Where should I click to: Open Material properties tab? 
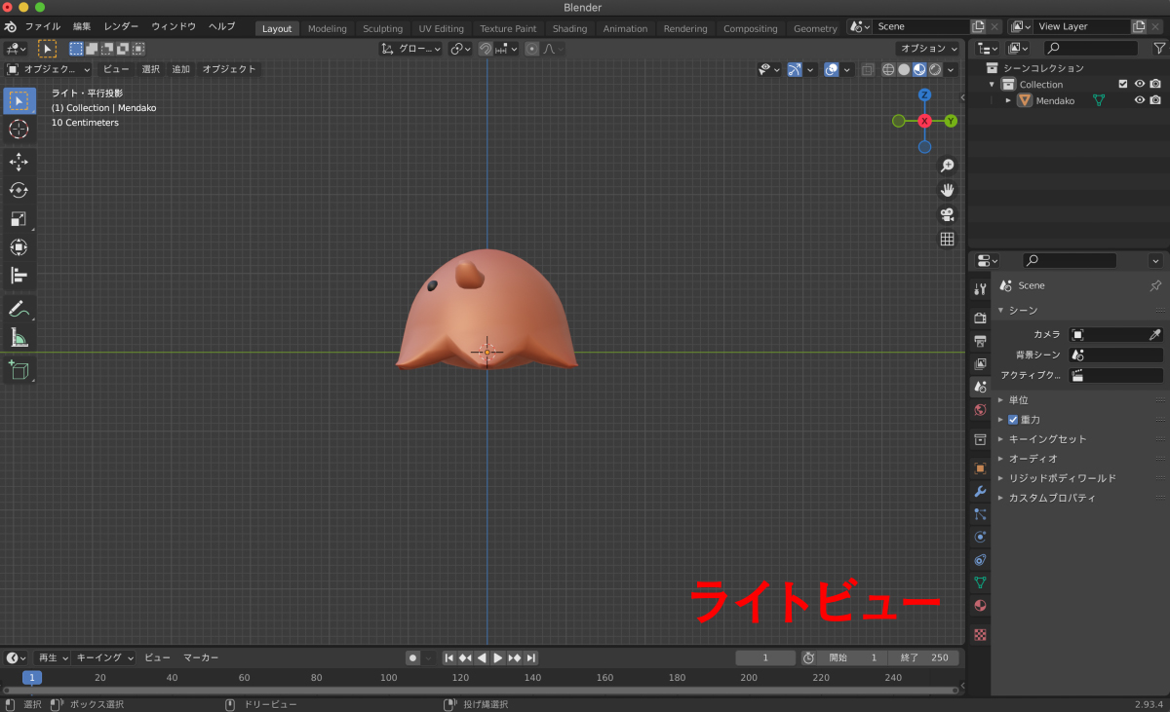click(980, 606)
